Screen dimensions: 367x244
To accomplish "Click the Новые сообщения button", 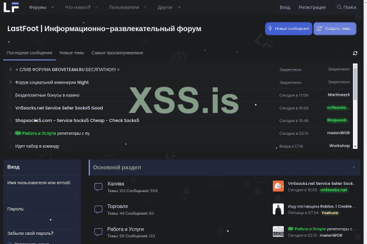I will click(289, 29).
